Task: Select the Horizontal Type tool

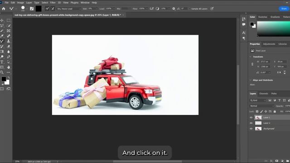Action: point(2,62)
